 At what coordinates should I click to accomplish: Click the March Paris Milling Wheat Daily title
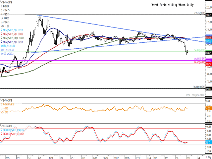click(x=172, y=5)
